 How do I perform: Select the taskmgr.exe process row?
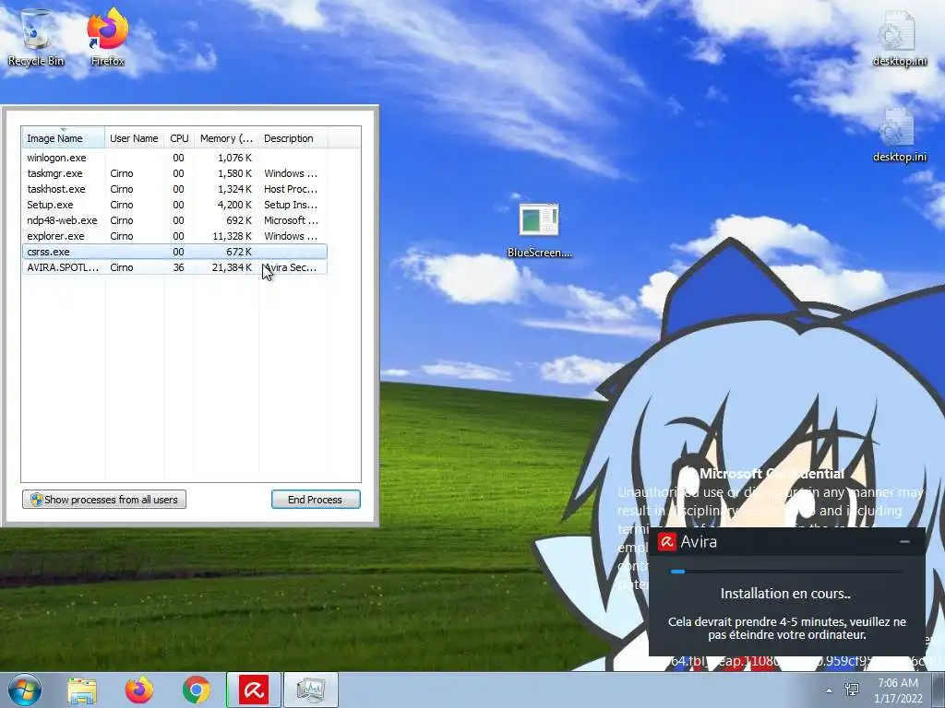tap(174, 173)
